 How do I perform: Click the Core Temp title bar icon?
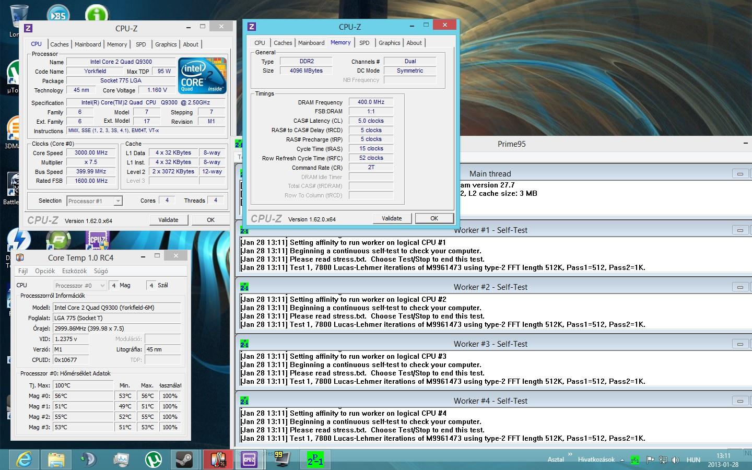coord(20,257)
